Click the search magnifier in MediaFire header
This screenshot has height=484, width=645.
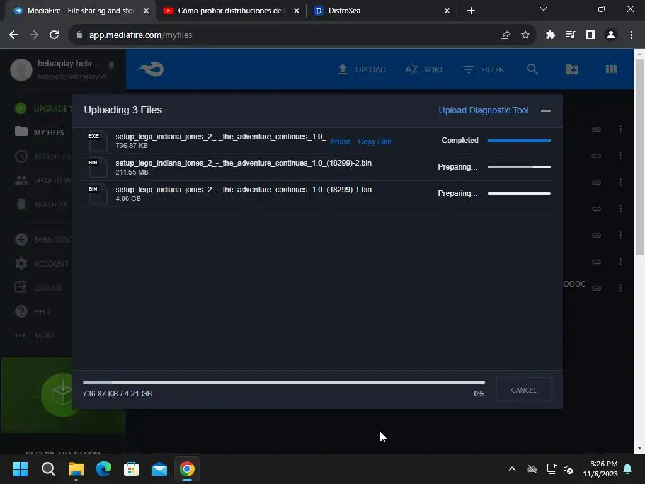(532, 69)
